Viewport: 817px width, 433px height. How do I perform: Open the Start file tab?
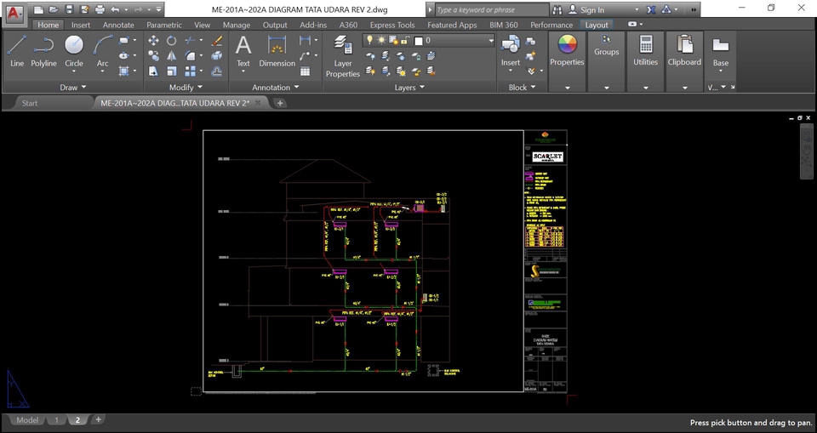pyautogui.click(x=30, y=103)
